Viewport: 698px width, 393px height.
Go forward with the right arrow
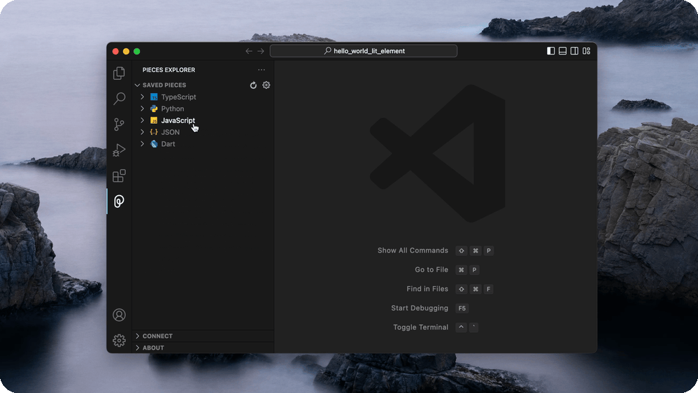click(260, 51)
